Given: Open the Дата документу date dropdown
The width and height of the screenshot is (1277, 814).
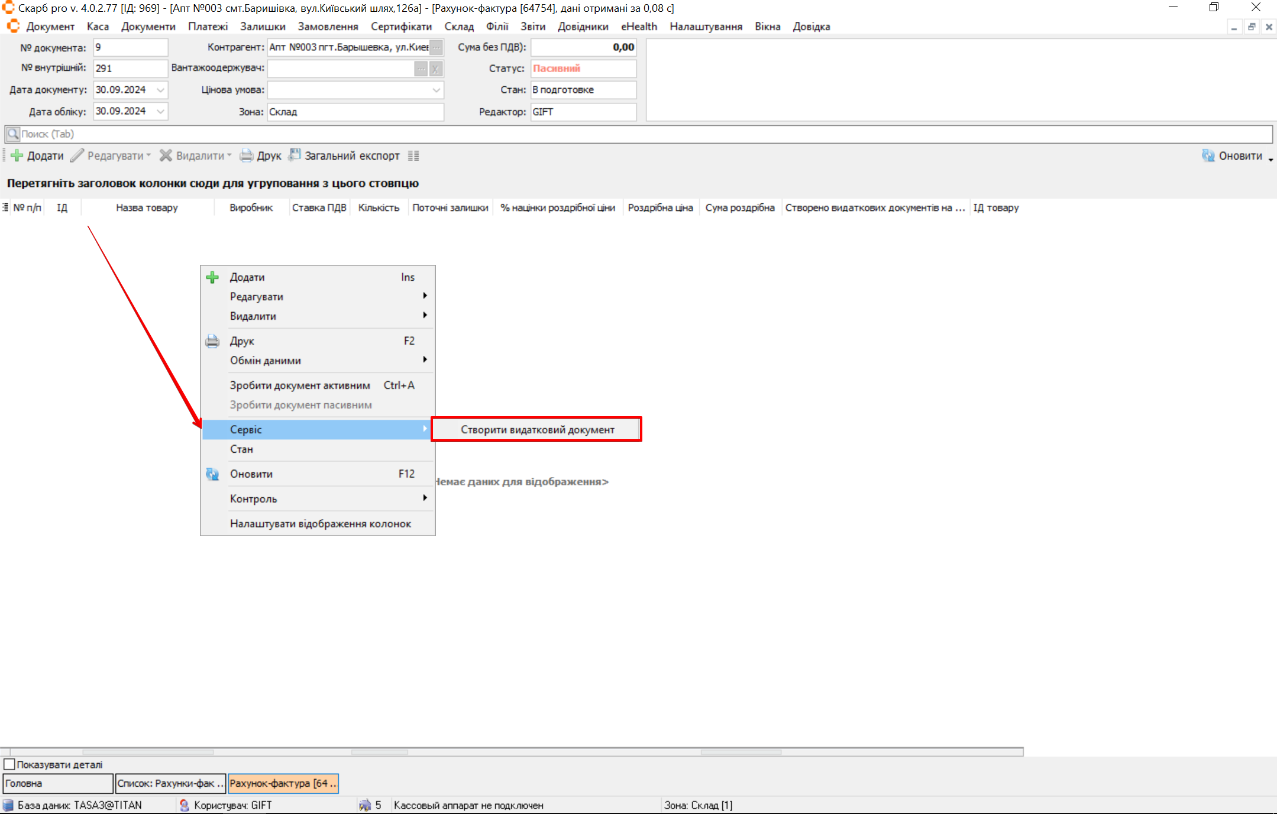Looking at the screenshot, I should click(x=160, y=90).
